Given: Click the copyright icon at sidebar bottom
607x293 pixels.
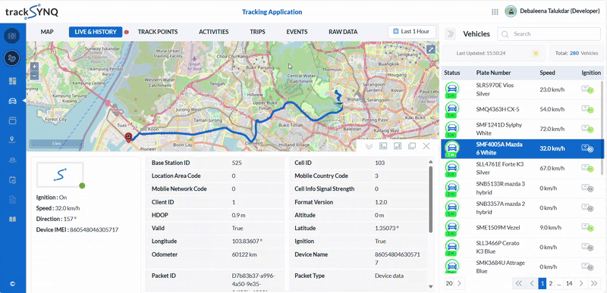Looking at the screenshot, I should pos(12,283).
